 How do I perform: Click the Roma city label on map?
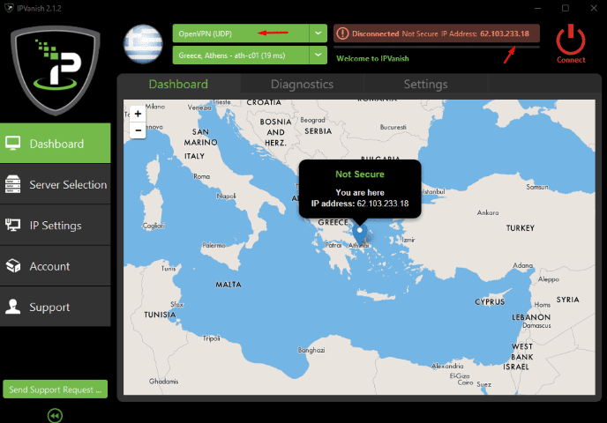(202, 176)
